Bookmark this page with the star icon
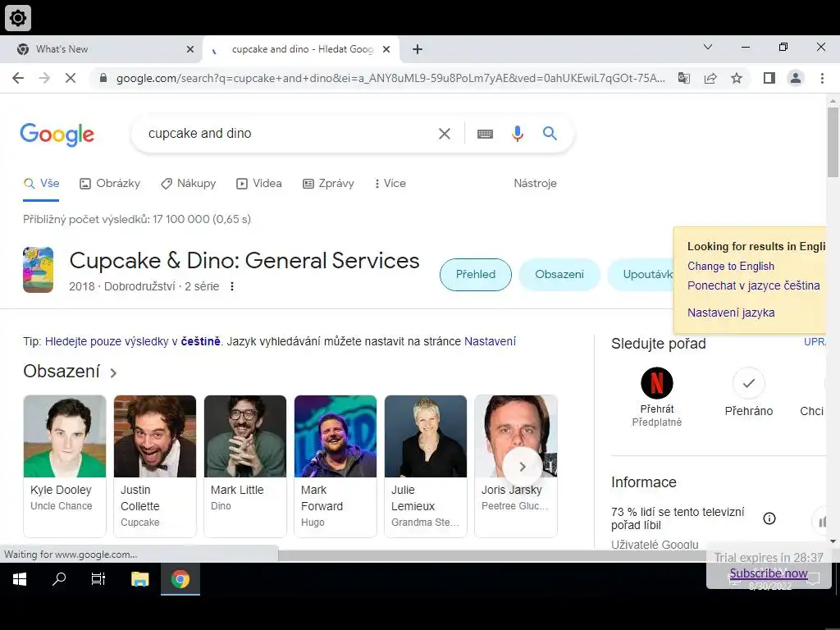Image resolution: width=840 pixels, height=630 pixels. click(737, 78)
